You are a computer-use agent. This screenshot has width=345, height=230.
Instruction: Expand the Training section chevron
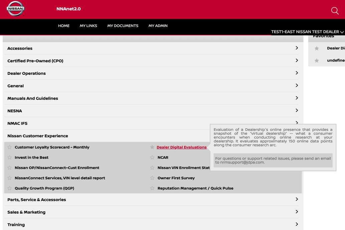297,224
